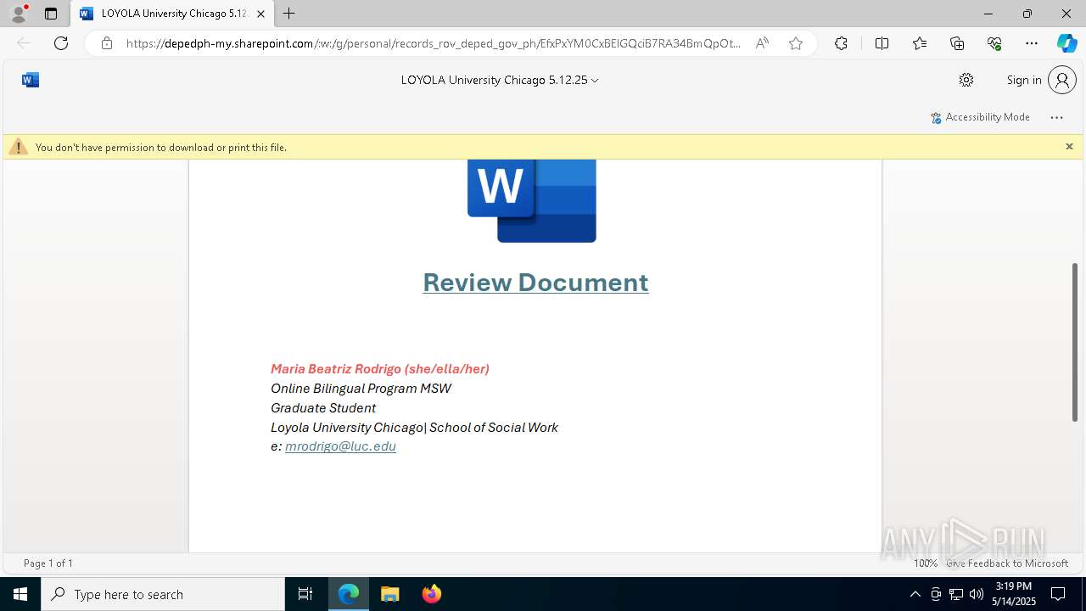This screenshot has height=611, width=1086.
Task: Click the document vertical scrollbar
Action: (1075, 342)
